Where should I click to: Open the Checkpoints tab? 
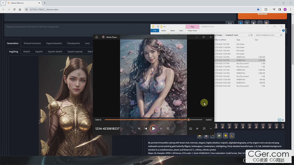pos(73,43)
